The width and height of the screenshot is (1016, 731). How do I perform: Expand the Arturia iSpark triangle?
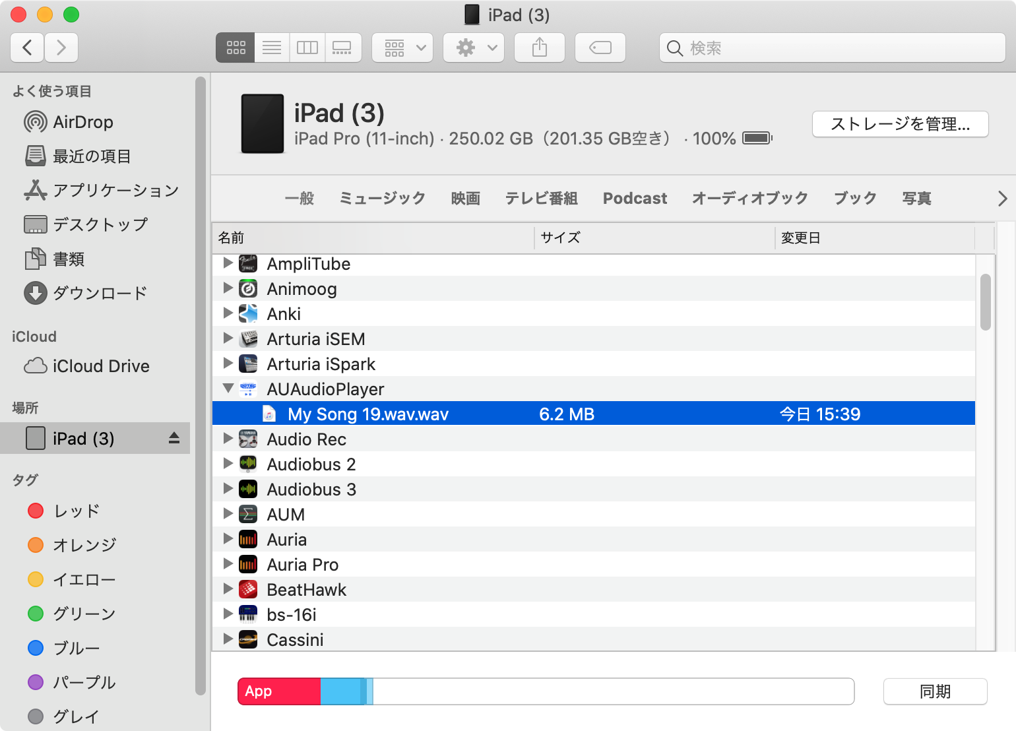coord(228,363)
